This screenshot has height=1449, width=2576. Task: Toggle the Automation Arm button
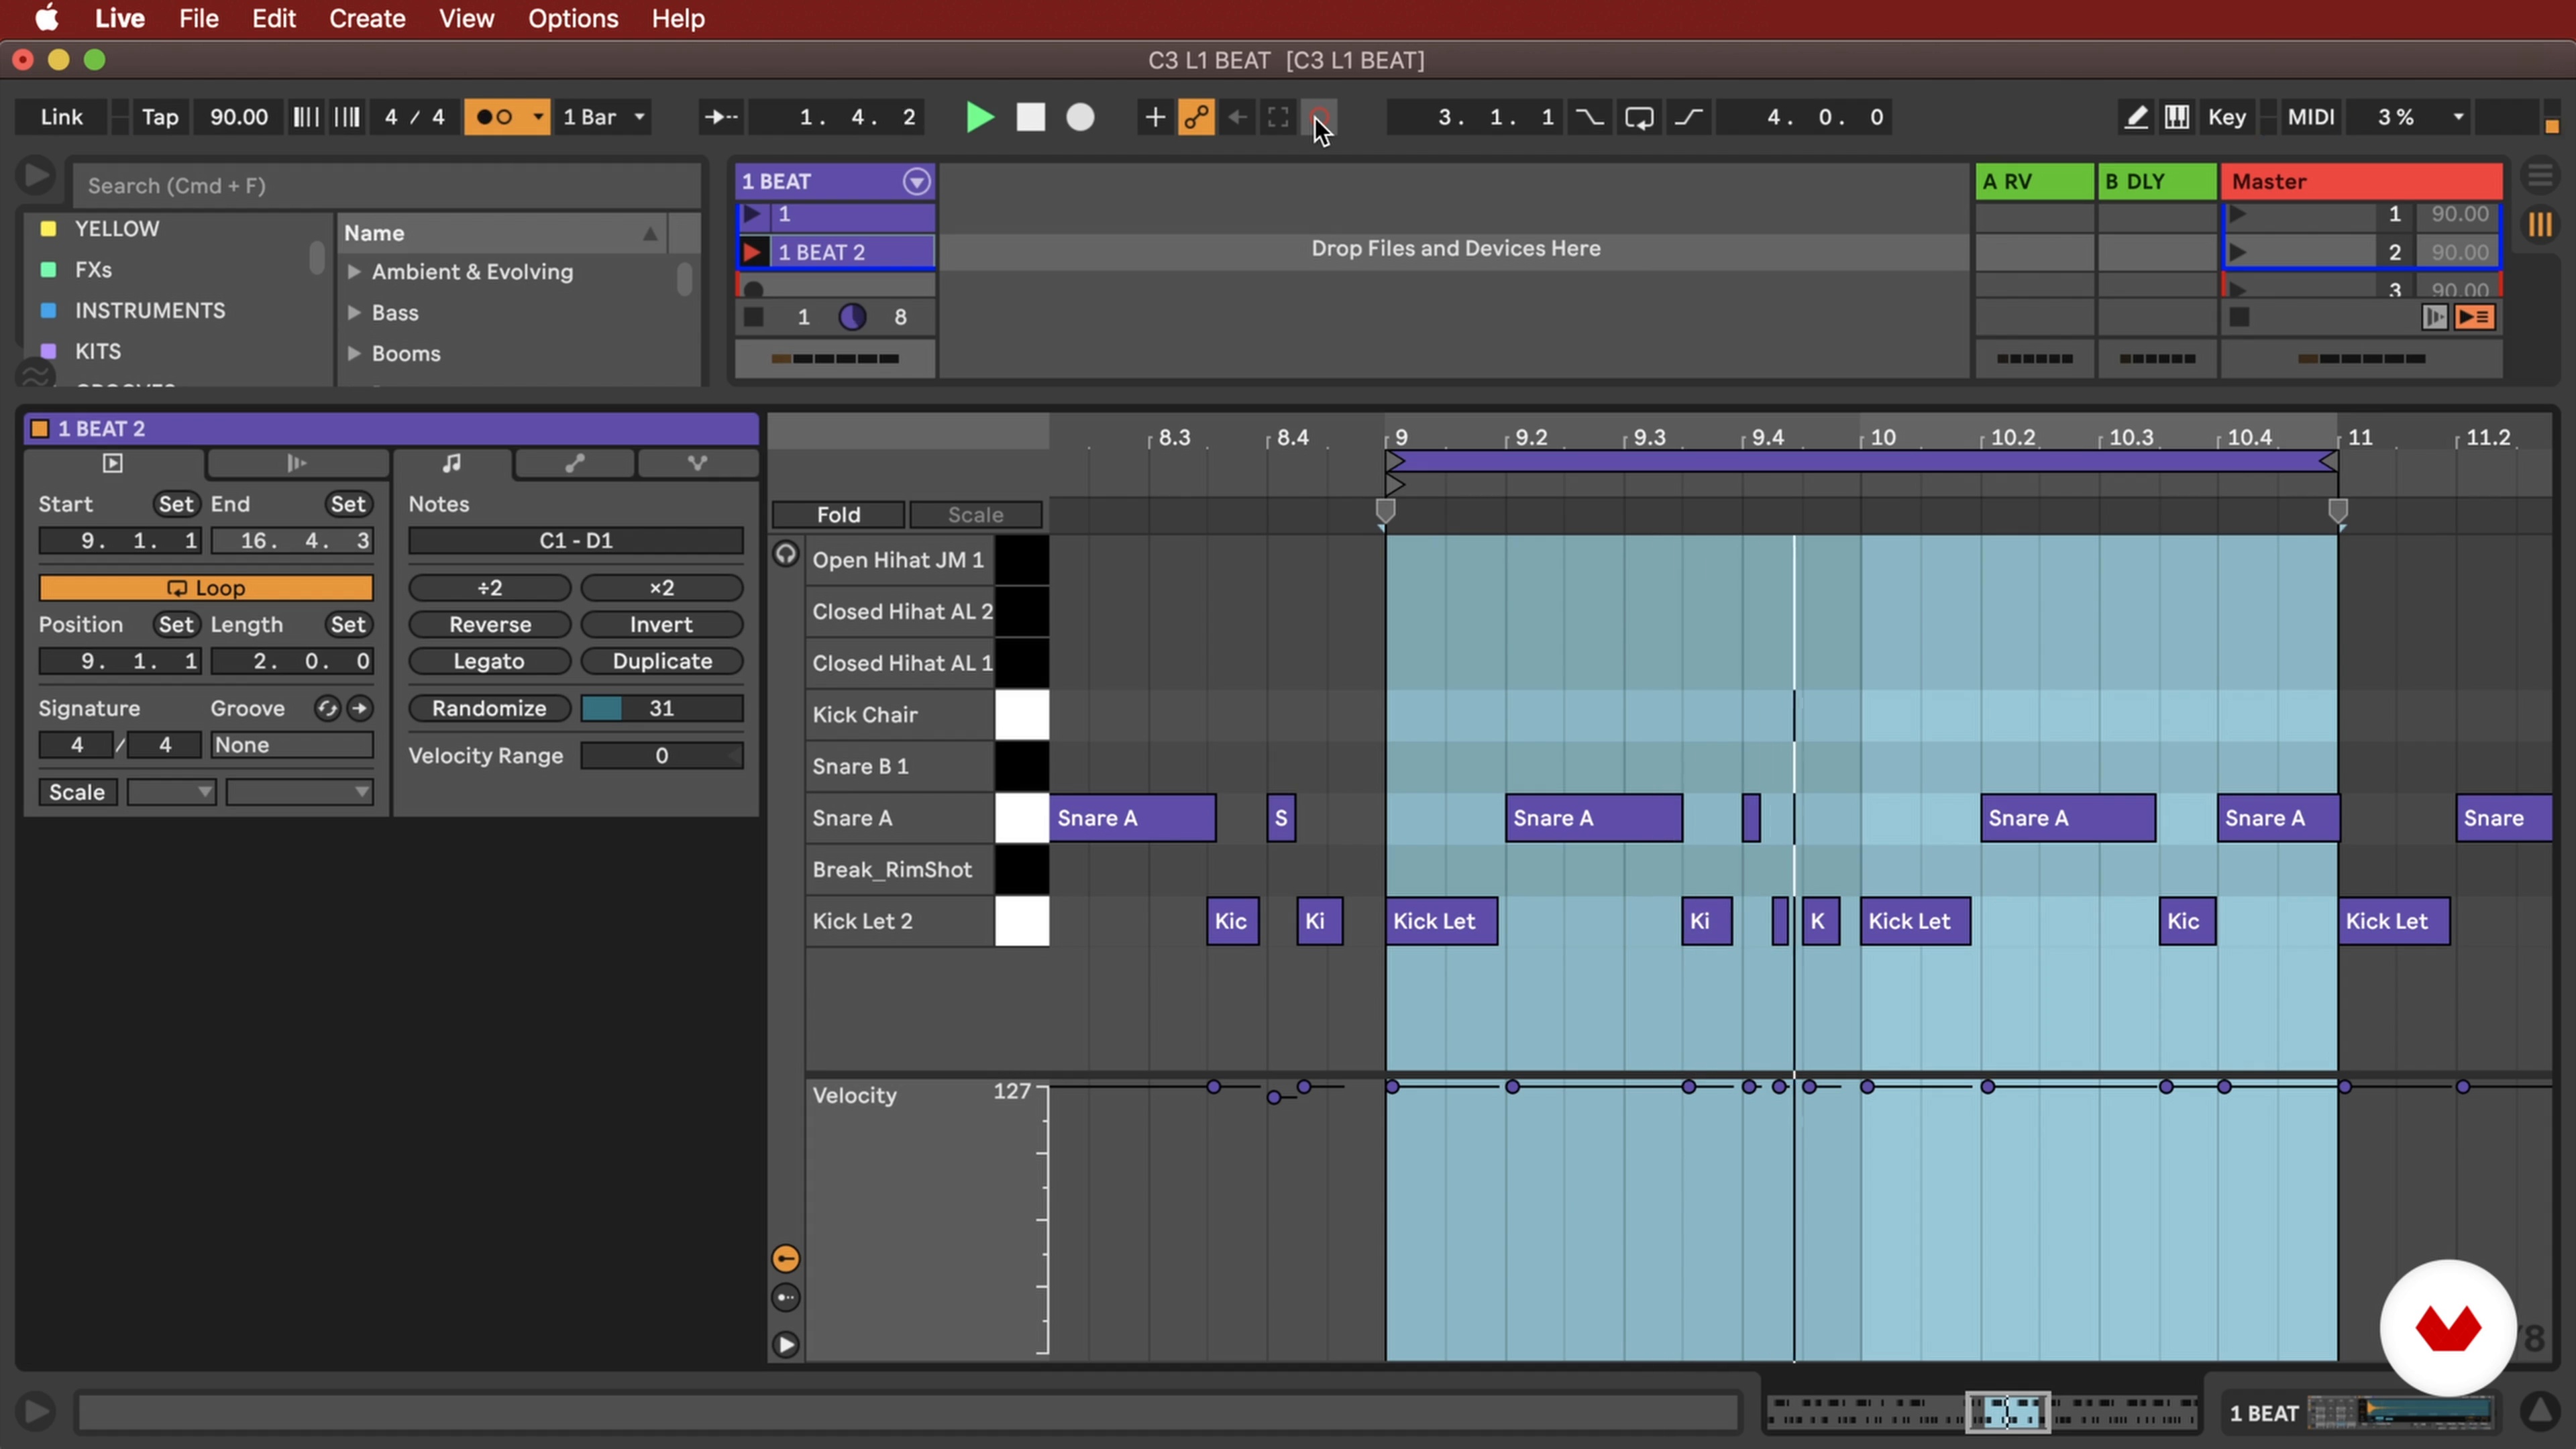click(x=1196, y=117)
